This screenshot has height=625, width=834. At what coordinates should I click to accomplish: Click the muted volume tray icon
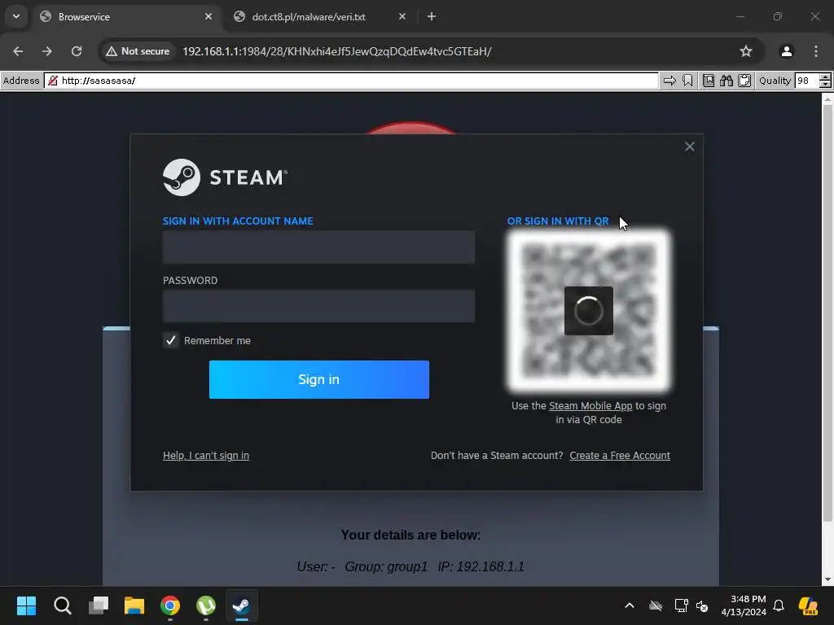click(x=703, y=605)
